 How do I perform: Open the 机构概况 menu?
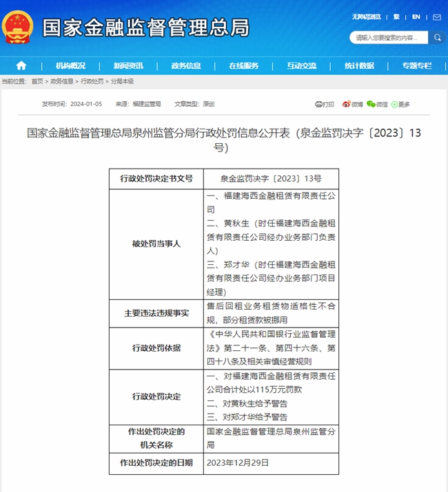point(71,65)
